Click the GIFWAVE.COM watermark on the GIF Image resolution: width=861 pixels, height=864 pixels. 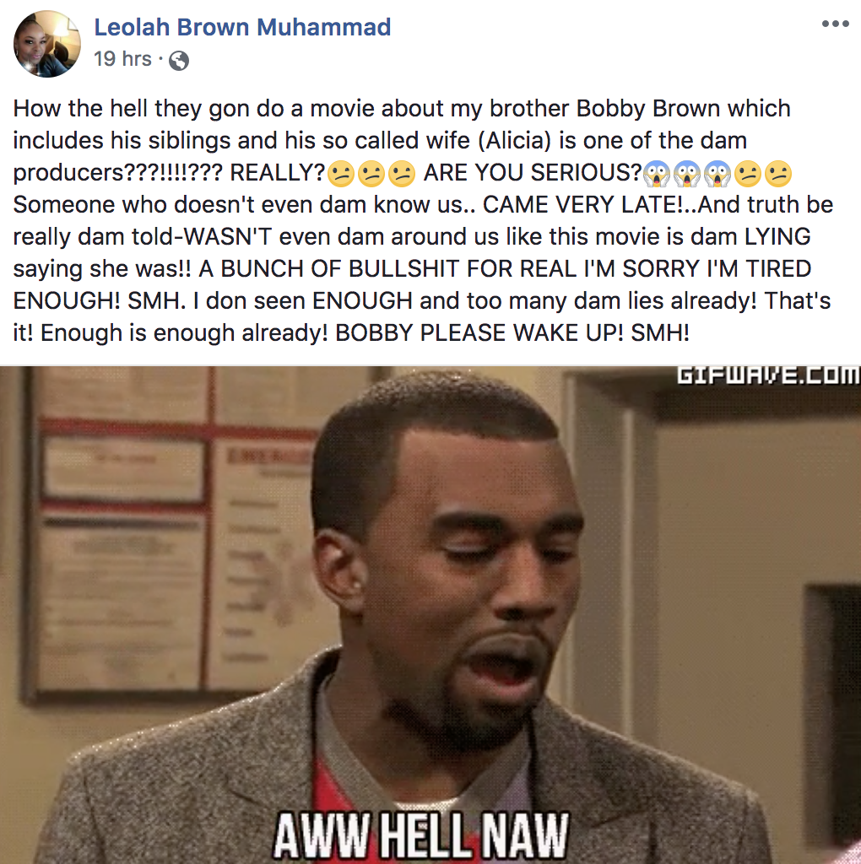pyautogui.click(x=768, y=375)
